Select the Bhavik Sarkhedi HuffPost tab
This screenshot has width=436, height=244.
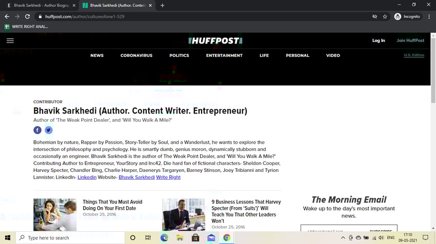pyautogui.click(x=117, y=5)
